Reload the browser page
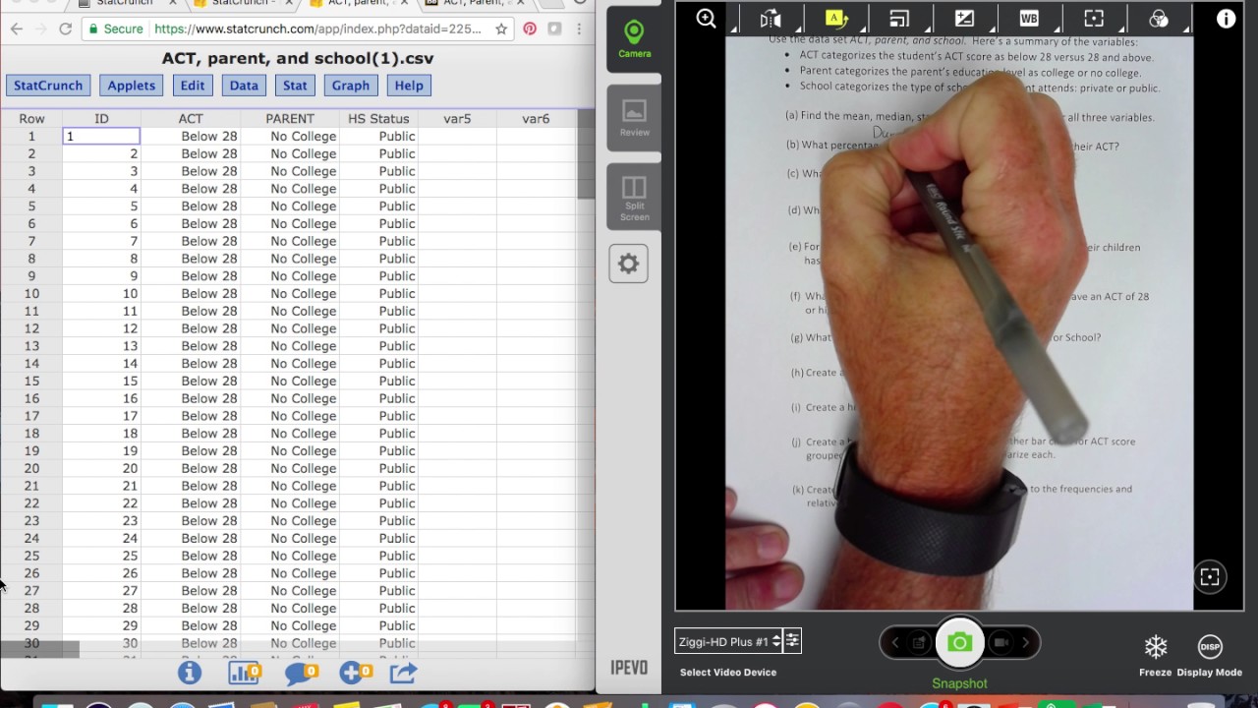This screenshot has width=1258, height=708. click(x=65, y=29)
